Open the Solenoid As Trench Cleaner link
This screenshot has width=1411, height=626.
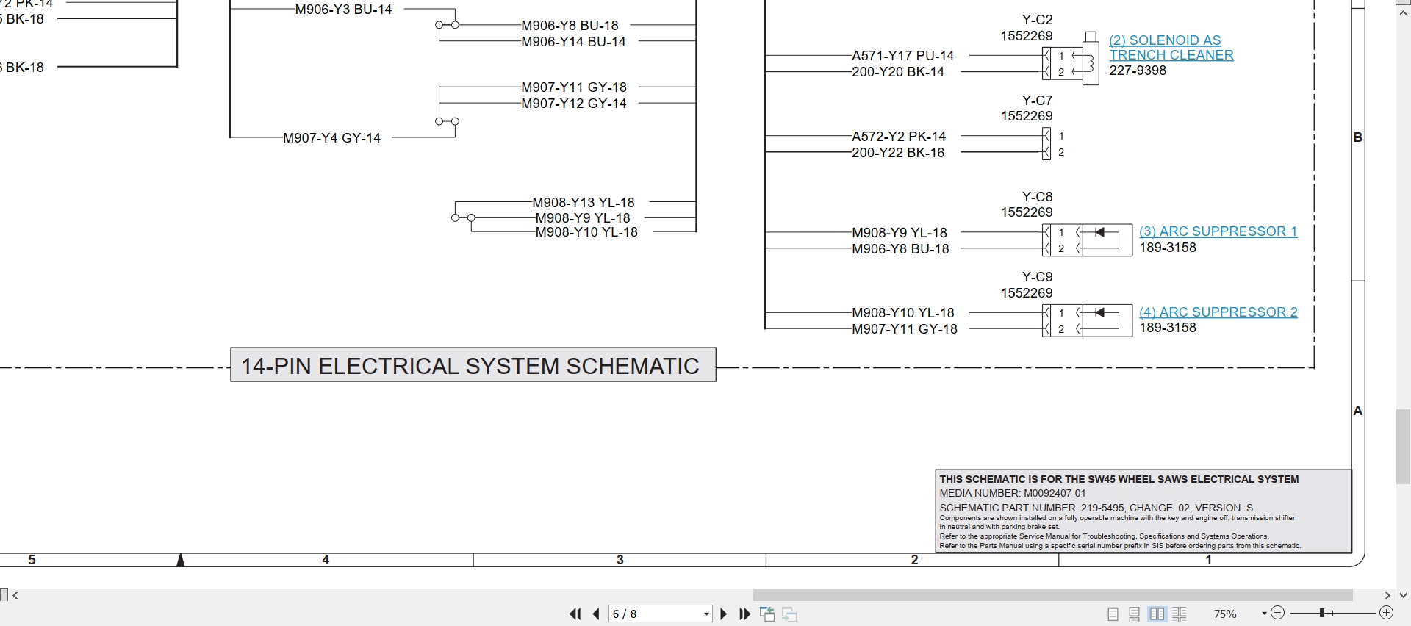(1171, 48)
